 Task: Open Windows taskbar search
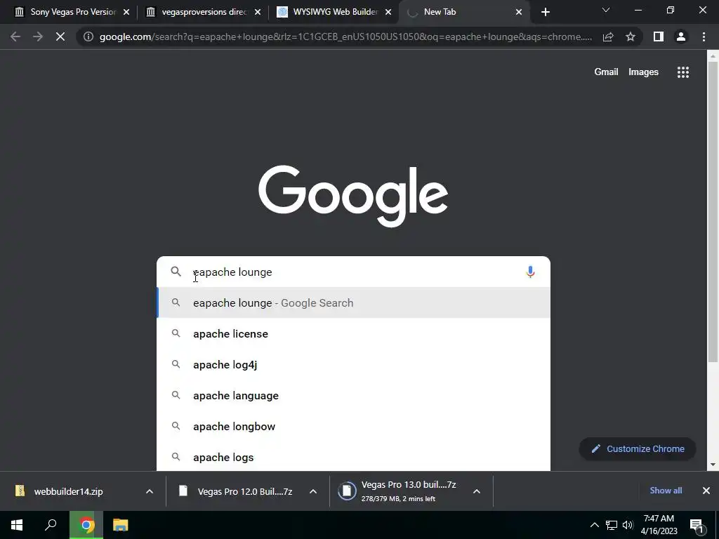51,525
